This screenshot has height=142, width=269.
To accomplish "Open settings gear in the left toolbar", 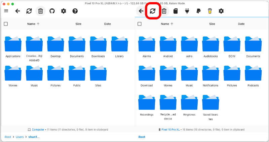I will [64, 11].
